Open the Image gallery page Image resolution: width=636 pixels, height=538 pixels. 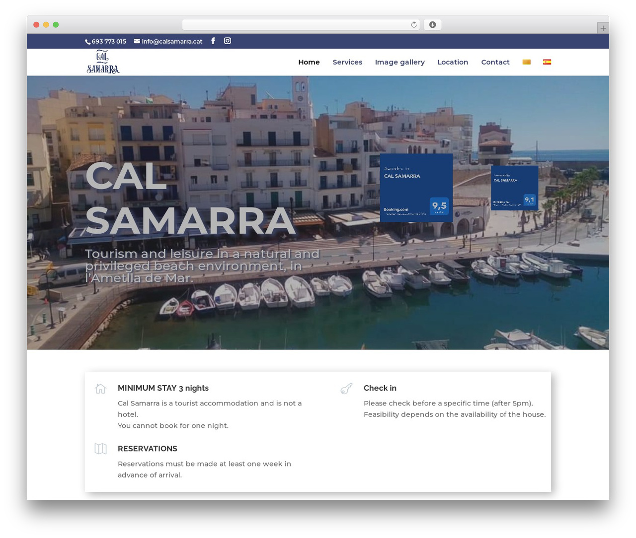400,62
